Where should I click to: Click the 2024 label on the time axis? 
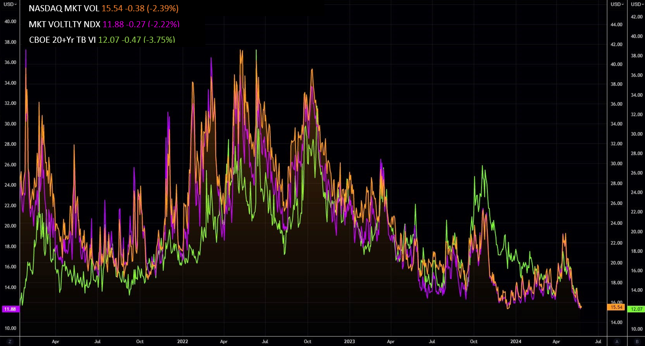point(516,341)
